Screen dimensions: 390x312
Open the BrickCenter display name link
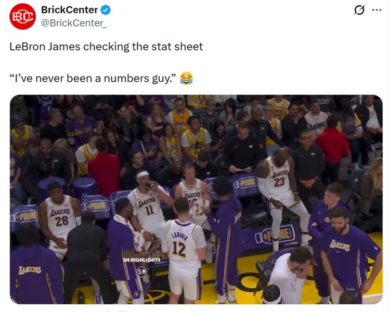coord(69,10)
